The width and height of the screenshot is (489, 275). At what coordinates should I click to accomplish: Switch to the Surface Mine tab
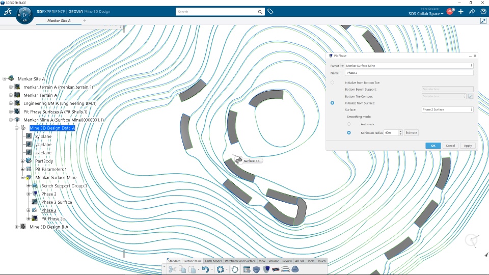click(x=193, y=261)
